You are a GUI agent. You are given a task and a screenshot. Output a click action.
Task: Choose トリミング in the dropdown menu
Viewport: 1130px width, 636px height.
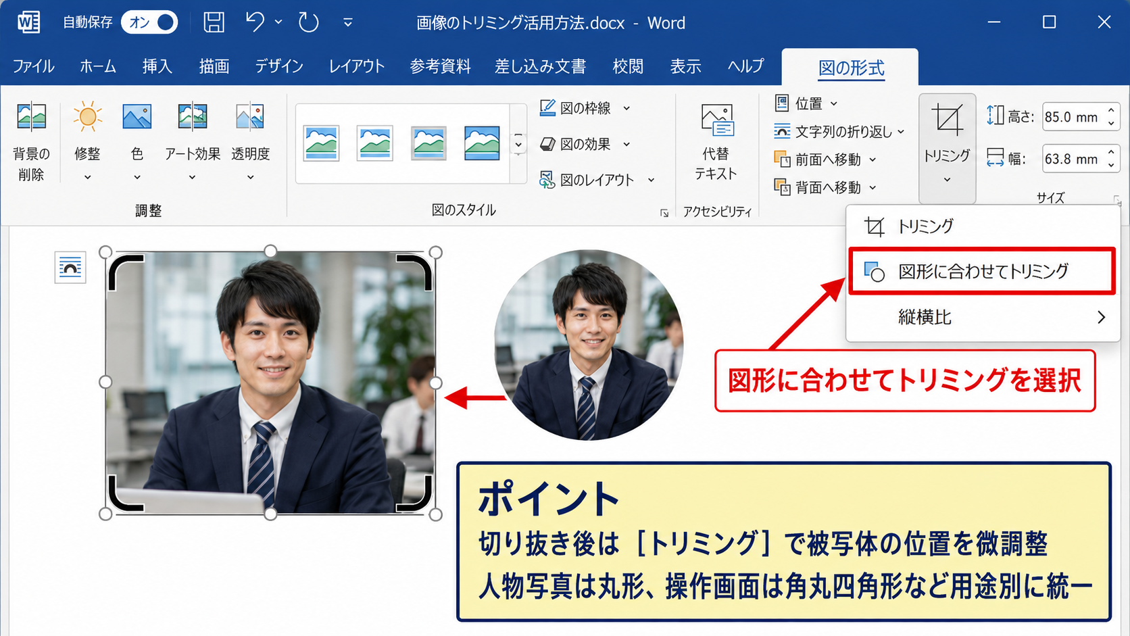click(983, 226)
